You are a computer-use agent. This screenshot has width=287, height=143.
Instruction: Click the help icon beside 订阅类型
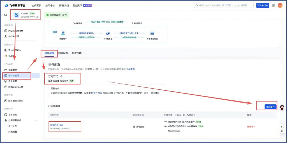tap(143, 115)
